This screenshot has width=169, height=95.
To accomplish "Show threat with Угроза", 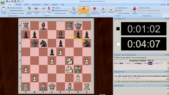I will point(119,11).
